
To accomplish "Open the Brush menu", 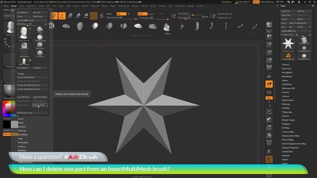I will pos(14,6).
